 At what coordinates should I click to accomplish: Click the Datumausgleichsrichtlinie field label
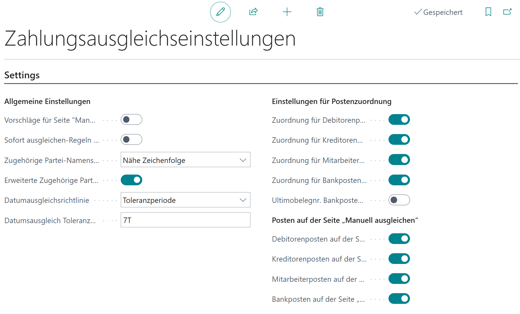pyautogui.click(x=47, y=200)
